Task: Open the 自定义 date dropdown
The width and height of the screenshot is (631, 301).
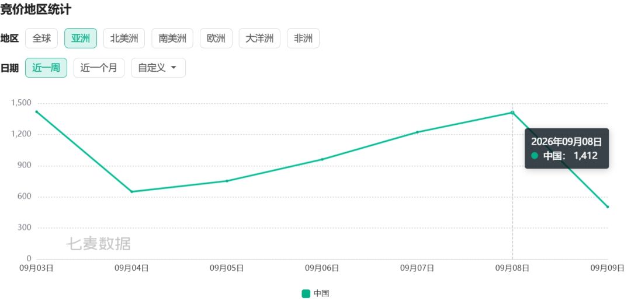Action: [158, 68]
